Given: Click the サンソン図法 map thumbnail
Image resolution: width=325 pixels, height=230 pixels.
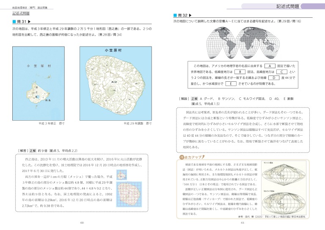Looking at the screenshot, I should 284,175.
